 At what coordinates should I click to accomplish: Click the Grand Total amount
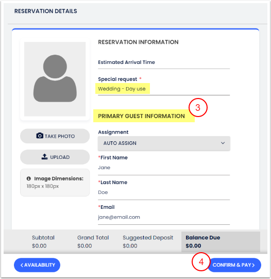click(84, 246)
